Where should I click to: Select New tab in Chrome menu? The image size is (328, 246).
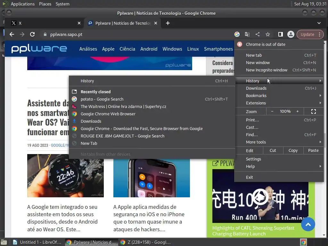[279, 55]
